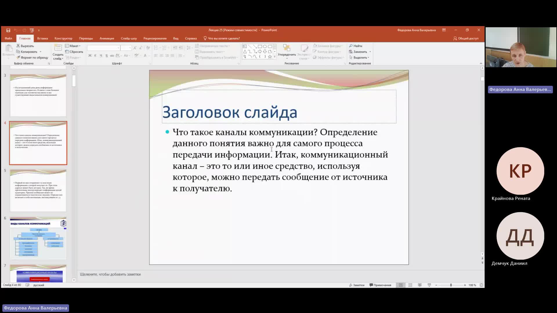
Task: Click into the body text about каналы коммуникации
Action: [x=280, y=160]
